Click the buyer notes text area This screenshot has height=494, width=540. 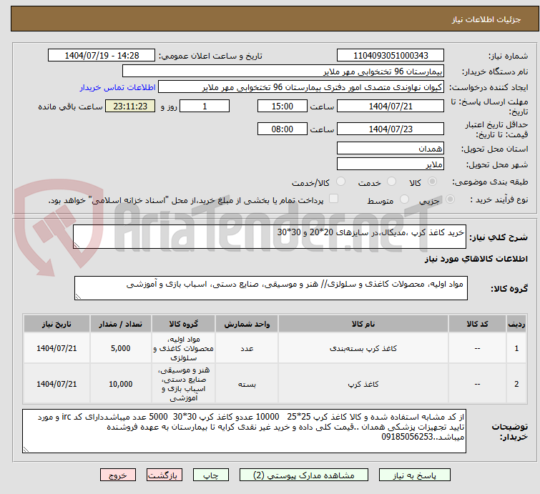point(244,431)
